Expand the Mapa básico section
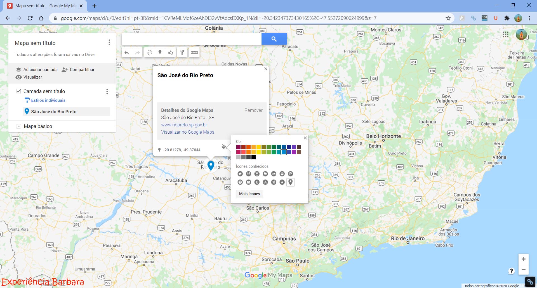 coord(18,126)
